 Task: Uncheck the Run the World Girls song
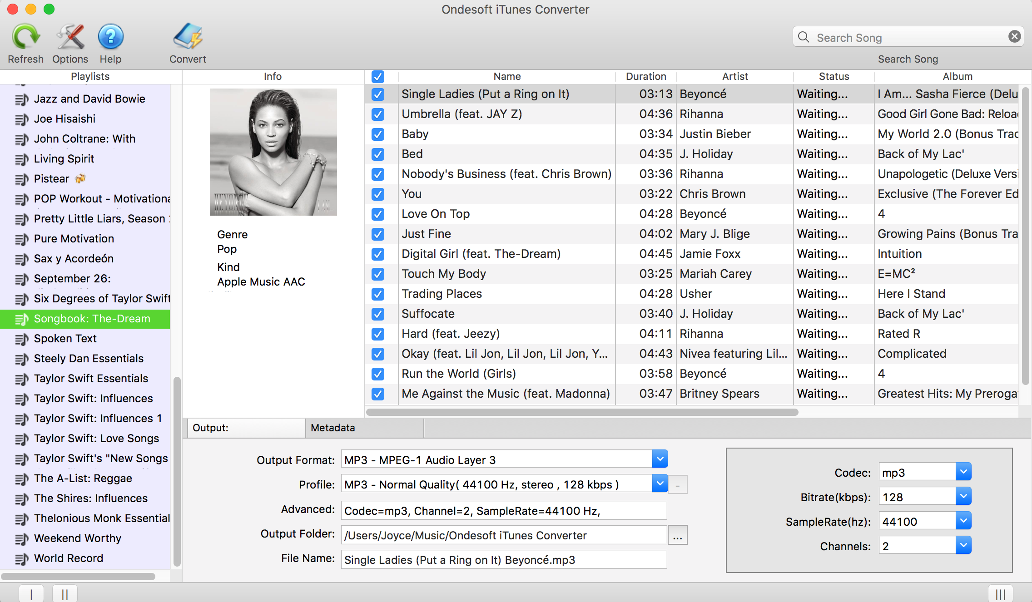(x=377, y=373)
